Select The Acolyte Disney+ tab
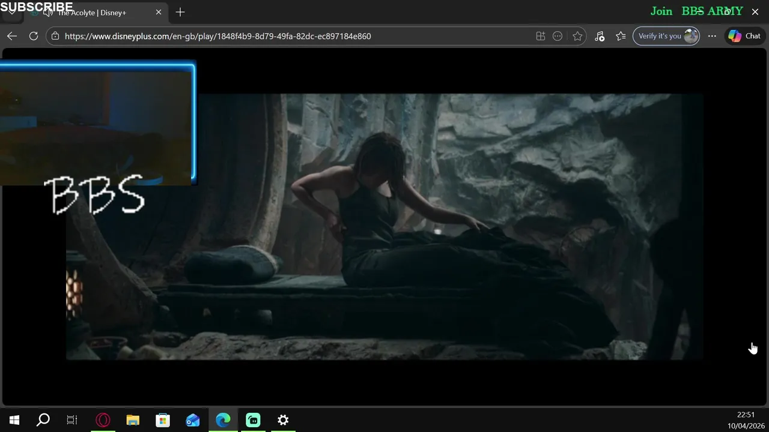Image resolution: width=769 pixels, height=432 pixels. [92, 13]
